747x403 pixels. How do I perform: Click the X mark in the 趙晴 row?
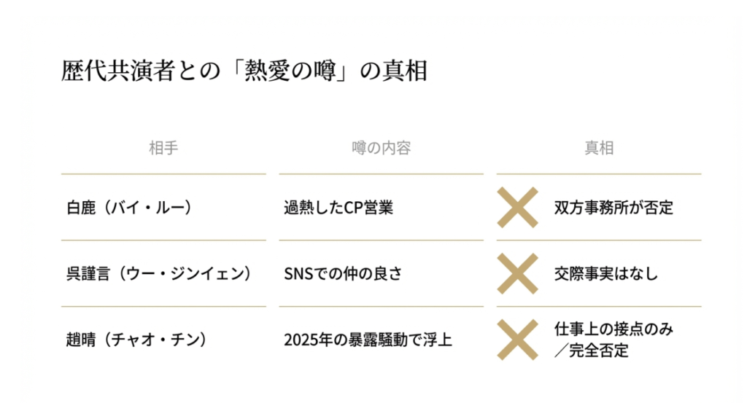(x=517, y=340)
